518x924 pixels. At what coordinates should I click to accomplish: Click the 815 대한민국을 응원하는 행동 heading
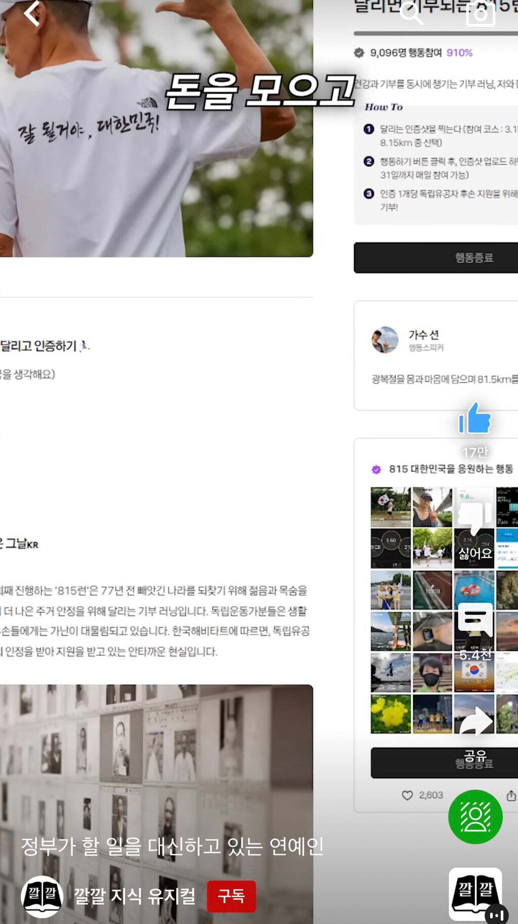[x=451, y=469]
